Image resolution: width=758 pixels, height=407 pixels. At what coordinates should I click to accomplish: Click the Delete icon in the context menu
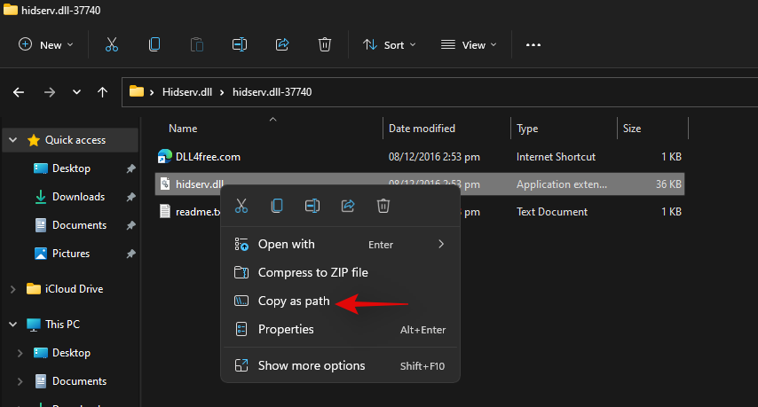click(383, 206)
